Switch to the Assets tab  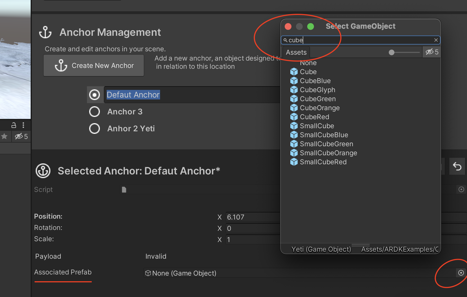296,52
